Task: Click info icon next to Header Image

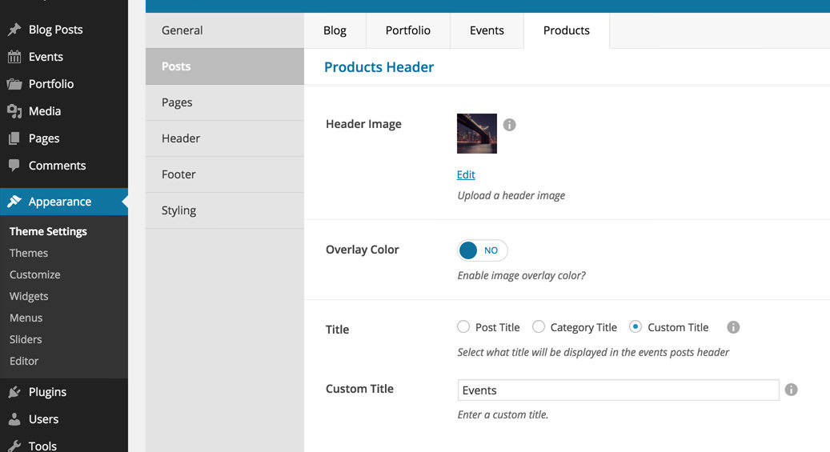Action: (509, 124)
